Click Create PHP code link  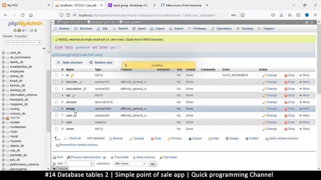click(x=90, y=55)
